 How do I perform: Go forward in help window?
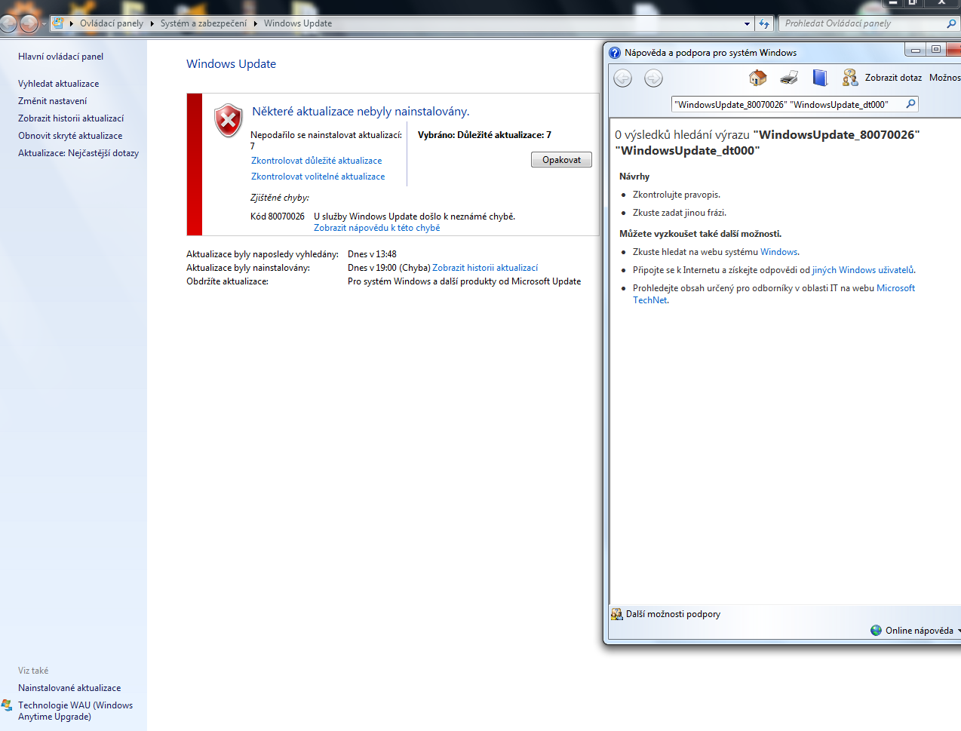(653, 78)
